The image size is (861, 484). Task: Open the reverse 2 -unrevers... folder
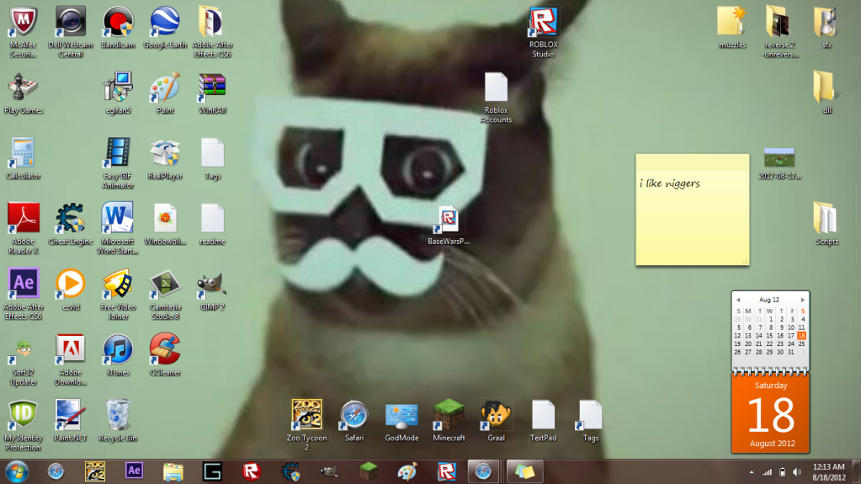pos(779,32)
